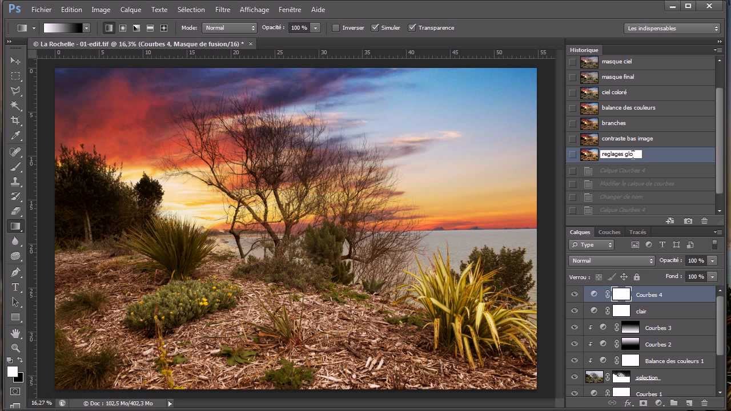The height and width of the screenshot is (411, 731).
Task: Toggle the Inverser checkbox
Action: (x=336, y=27)
